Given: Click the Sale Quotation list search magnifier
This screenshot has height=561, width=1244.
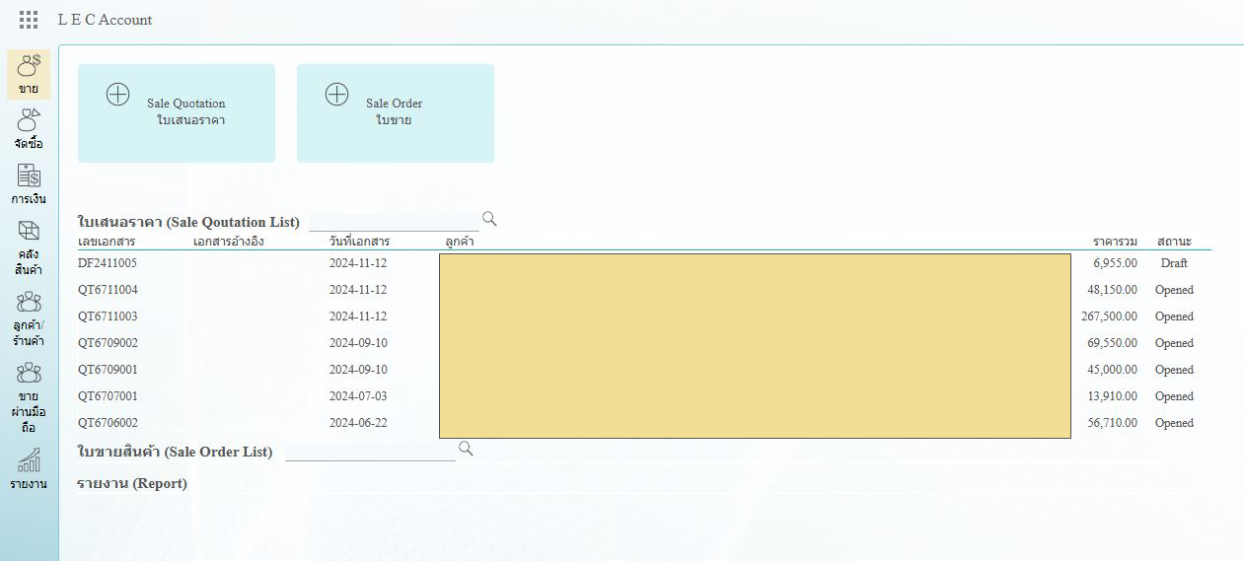Looking at the screenshot, I should point(489,219).
